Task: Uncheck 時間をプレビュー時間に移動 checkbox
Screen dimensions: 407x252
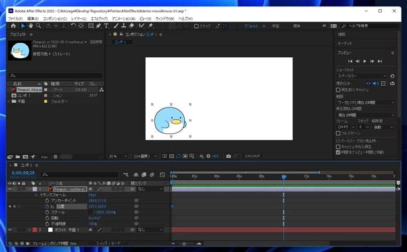Action: click(338, 152)
